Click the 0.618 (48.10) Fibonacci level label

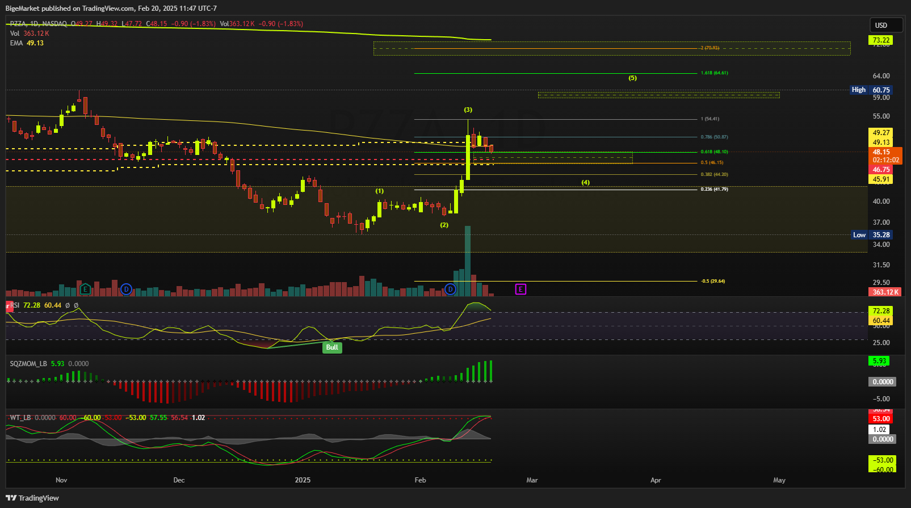pyautogui.click(x=714, y=152)
